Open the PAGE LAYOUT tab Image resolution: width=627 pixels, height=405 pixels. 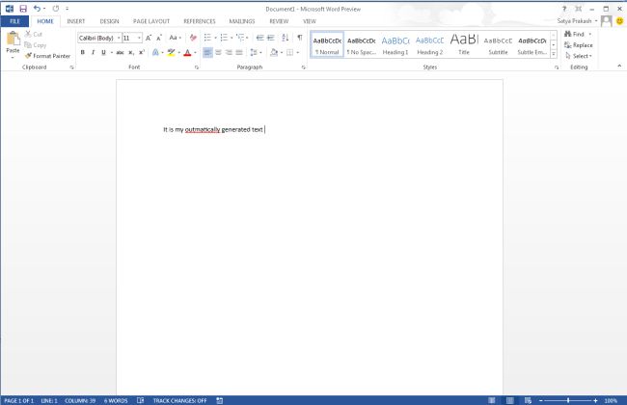click(x=150, y=20)
